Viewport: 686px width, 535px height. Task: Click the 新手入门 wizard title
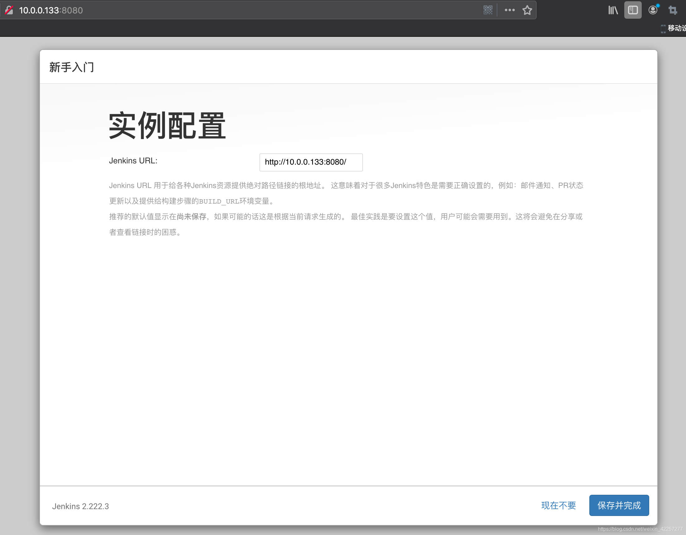click(72, 67)
